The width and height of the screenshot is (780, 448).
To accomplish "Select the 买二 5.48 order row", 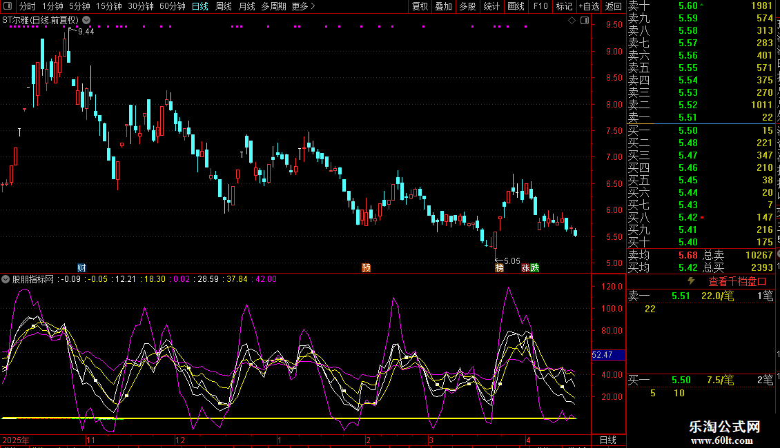I will pyautogui.click(x=701, y=143).
